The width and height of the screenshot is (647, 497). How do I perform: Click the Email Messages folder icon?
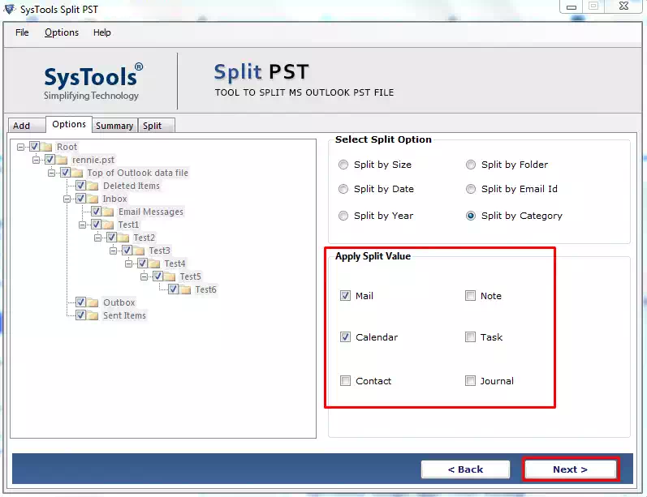108,212
